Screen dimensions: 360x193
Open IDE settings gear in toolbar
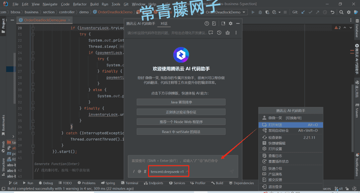pyautogui.click(x=349, y=12)
